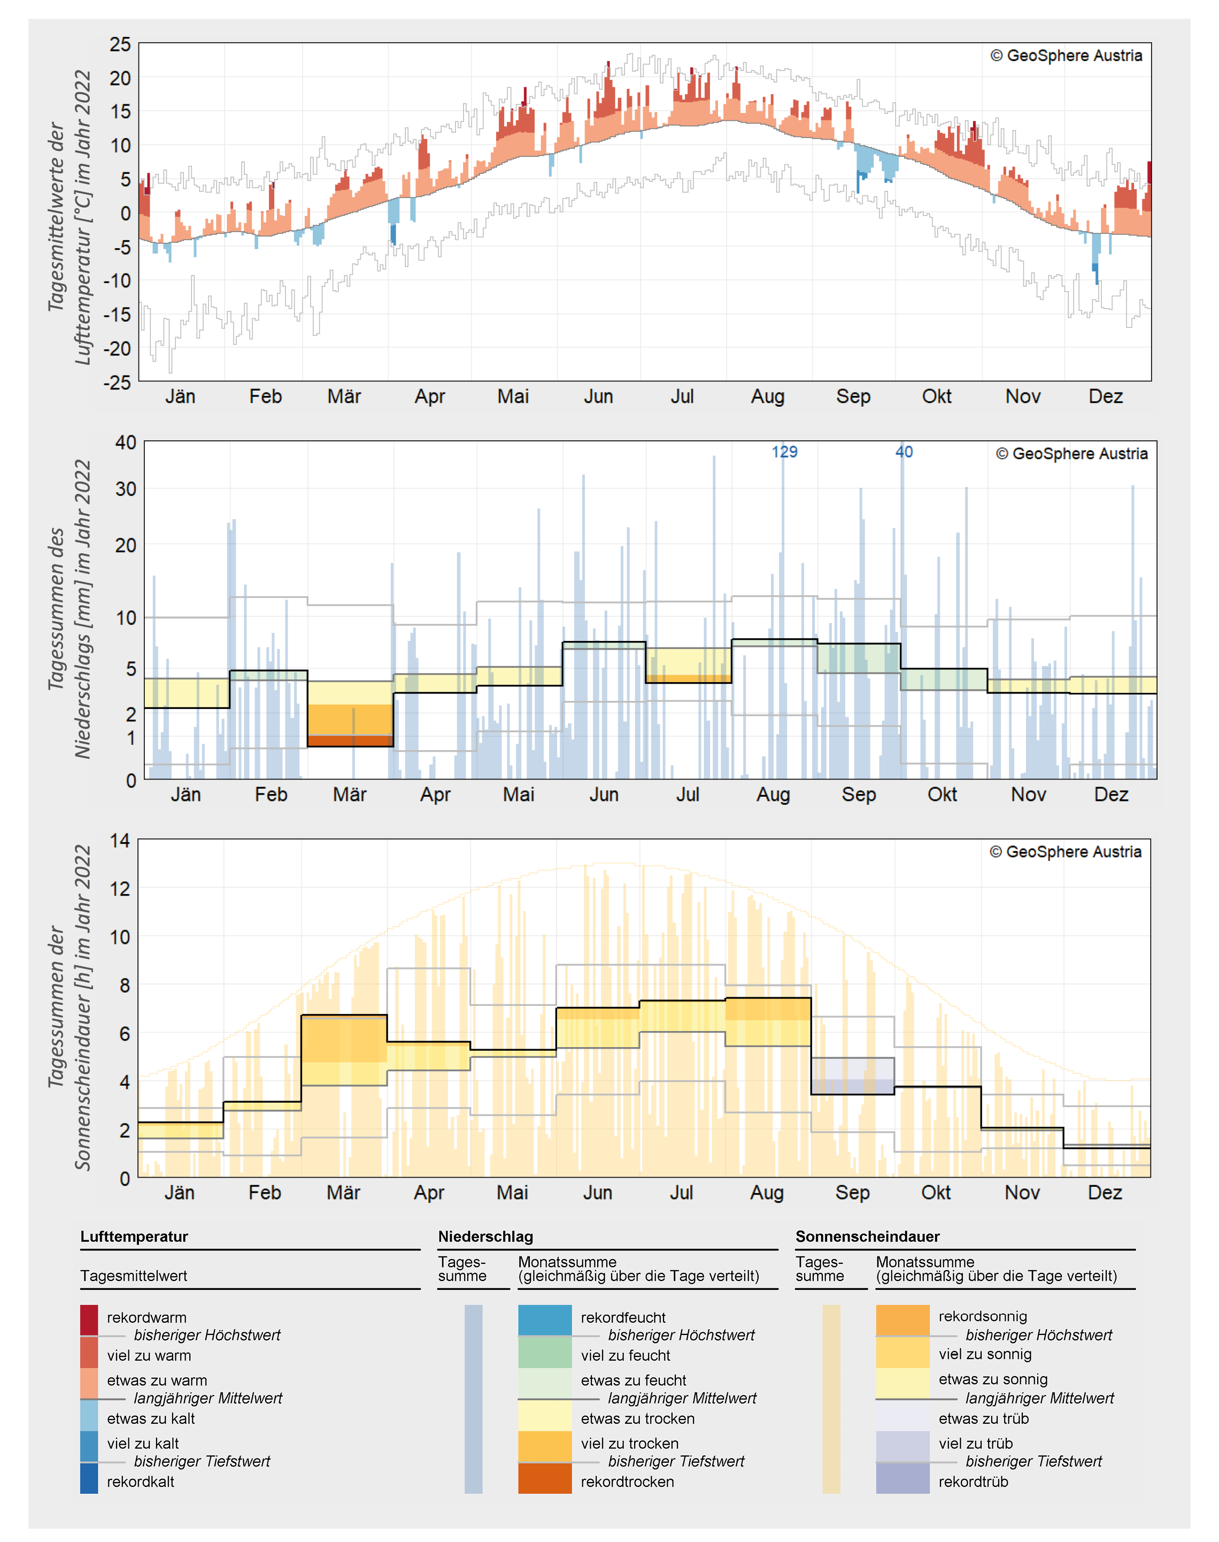The image size is (1219, 1542).
Task: Click the Lufttemperatur legend heading
Action: click(134, 1236)
